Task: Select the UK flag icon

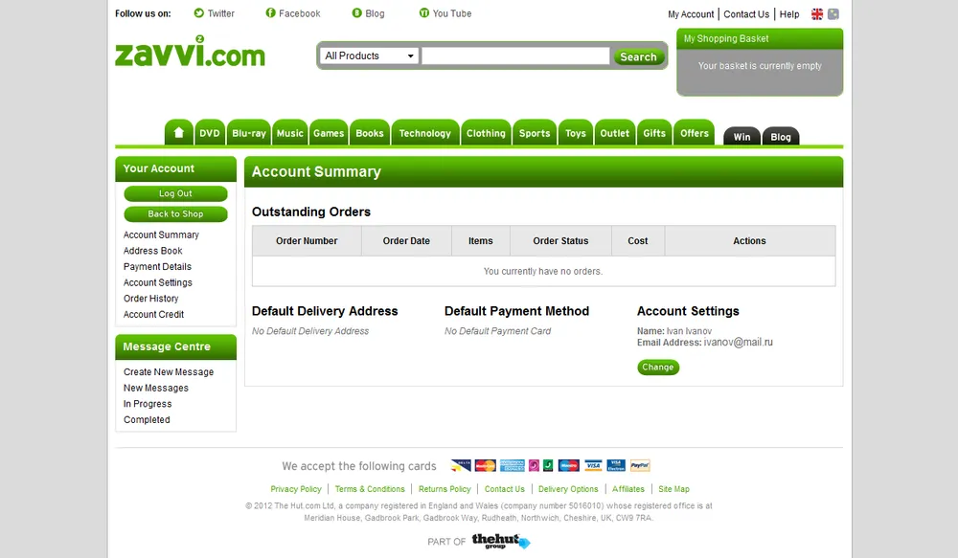Action: (817, 14)
